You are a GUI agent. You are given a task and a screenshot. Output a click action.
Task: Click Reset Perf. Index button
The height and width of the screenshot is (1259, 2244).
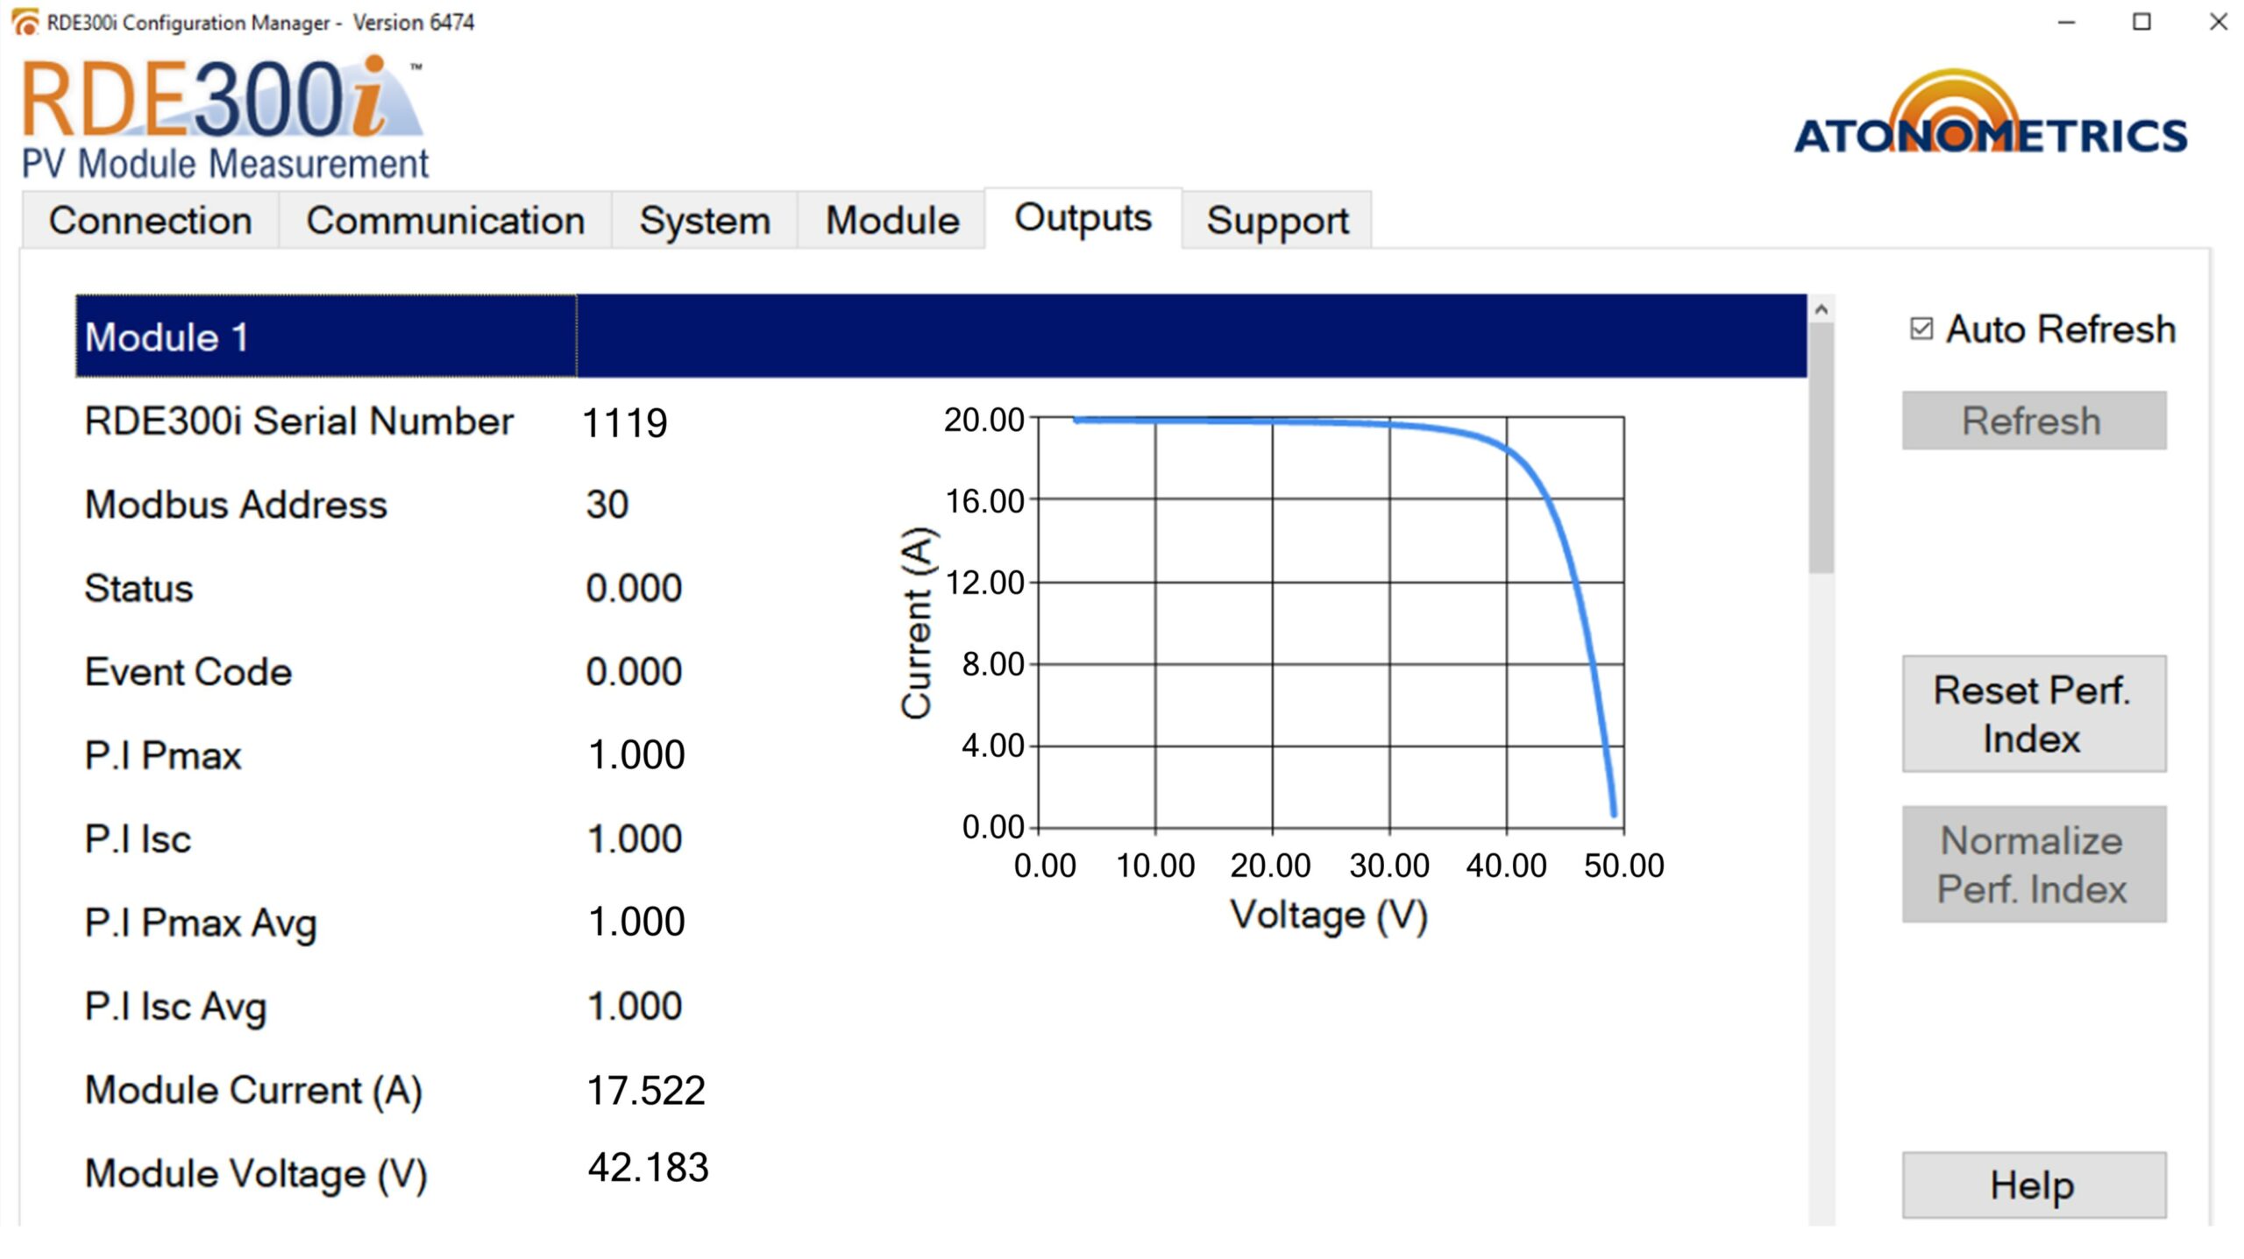2033,714
